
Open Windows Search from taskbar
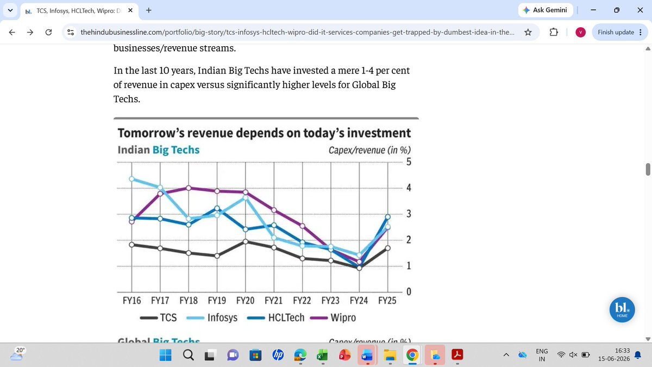(189, 355)
